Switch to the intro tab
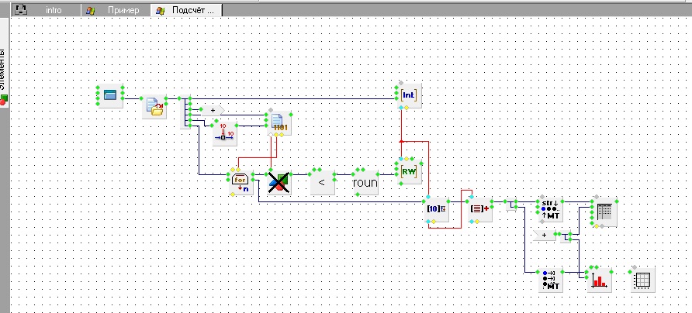The width and height of the screenshot is (692, 313). (54, 11)
